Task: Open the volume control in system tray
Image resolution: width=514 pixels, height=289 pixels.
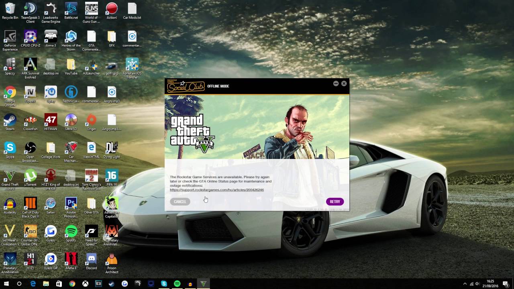Action: pyautogui.click(x=477, y=284)
